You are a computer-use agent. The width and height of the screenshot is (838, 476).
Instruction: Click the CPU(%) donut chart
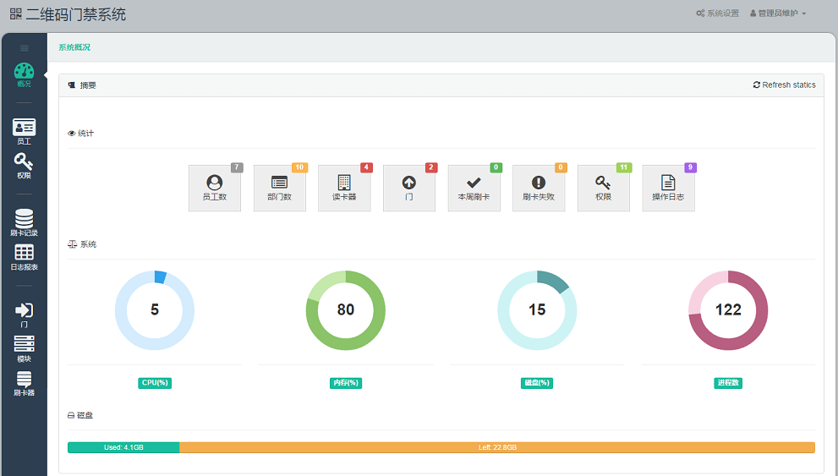tap(155, 310)
